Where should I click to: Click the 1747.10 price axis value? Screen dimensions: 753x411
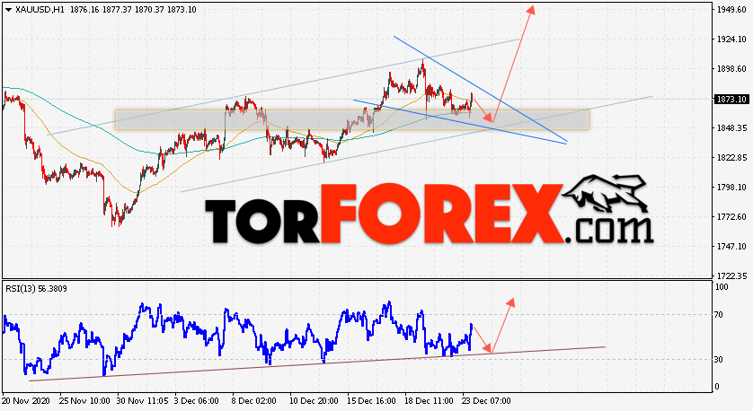click(x=731, y=247)
